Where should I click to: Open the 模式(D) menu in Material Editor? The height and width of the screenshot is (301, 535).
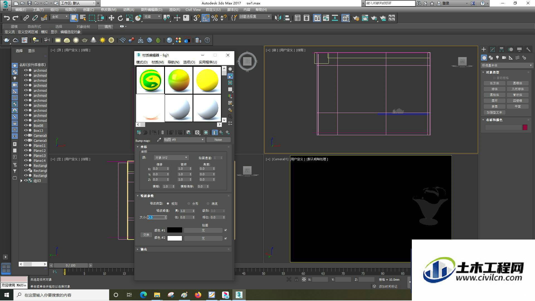click(x=142, y=62)
